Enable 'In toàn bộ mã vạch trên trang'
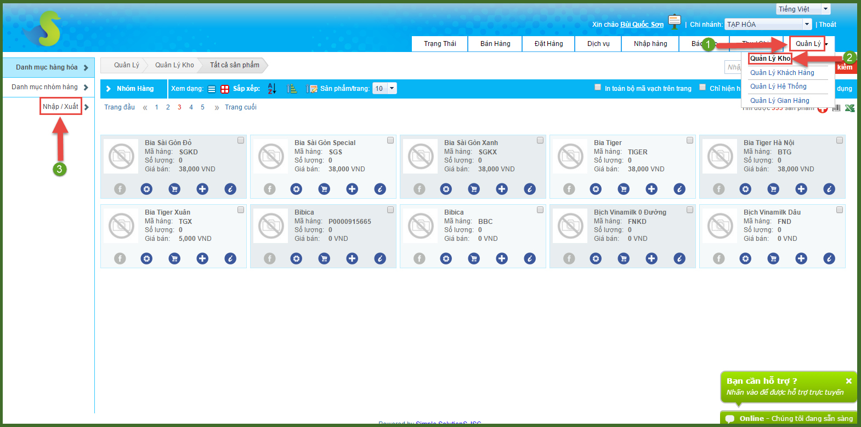 [598, 87]
